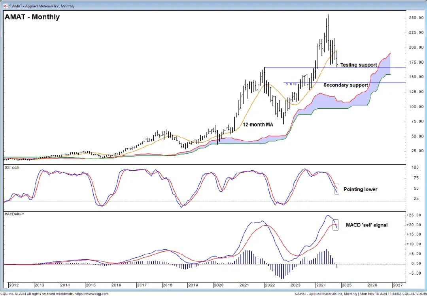Click the +20.00 value on the MACD axis
Viewport: 427px width, 296px height.
414,225
